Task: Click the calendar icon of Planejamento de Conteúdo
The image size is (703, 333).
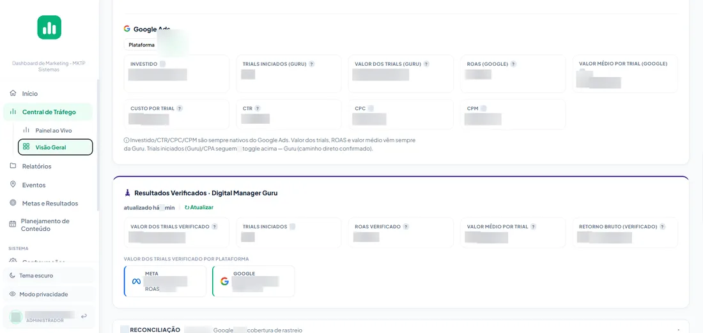Action: click(x=13, y=225)
